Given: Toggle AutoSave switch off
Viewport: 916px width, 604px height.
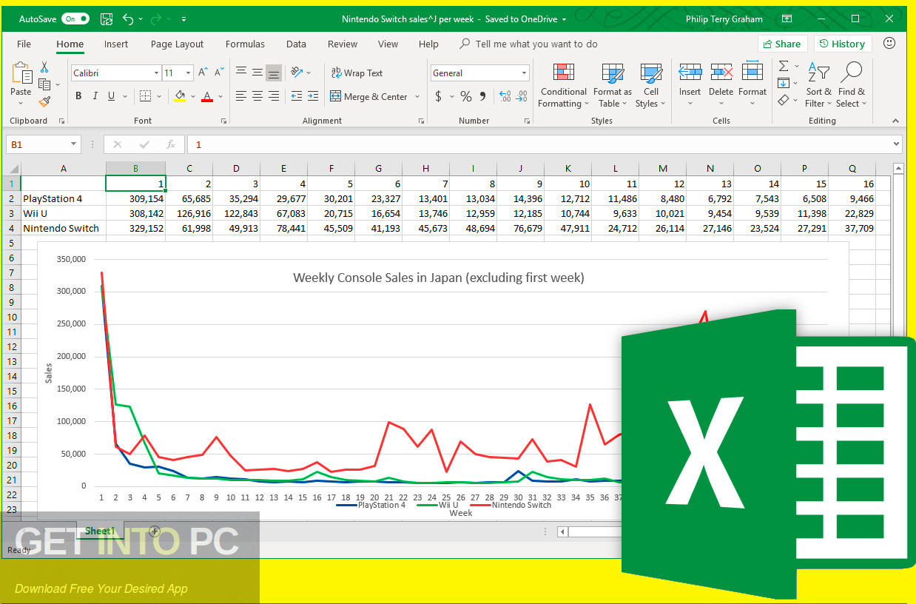Looking at the screenshot, I should (75, 19).
